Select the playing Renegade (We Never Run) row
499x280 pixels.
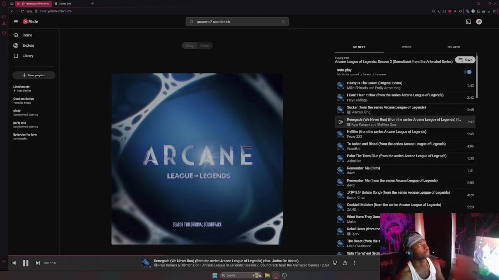click(405, 122)
